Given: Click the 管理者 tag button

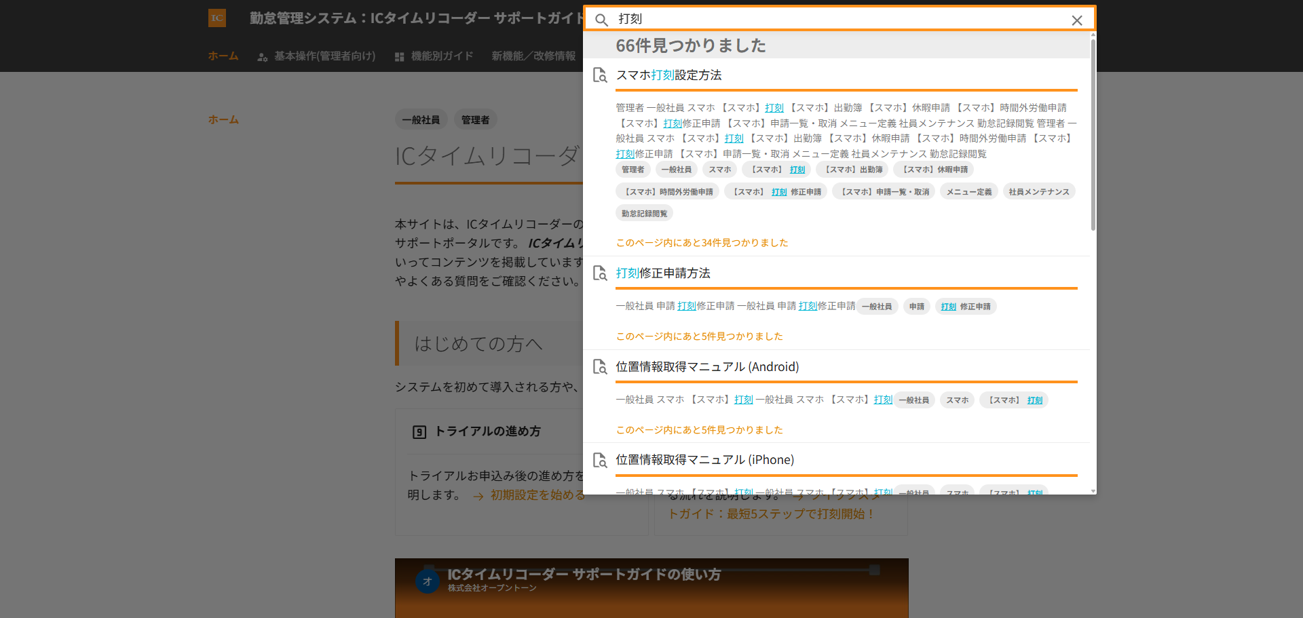Looking at the screenshot, I should [x=475, y=120].
